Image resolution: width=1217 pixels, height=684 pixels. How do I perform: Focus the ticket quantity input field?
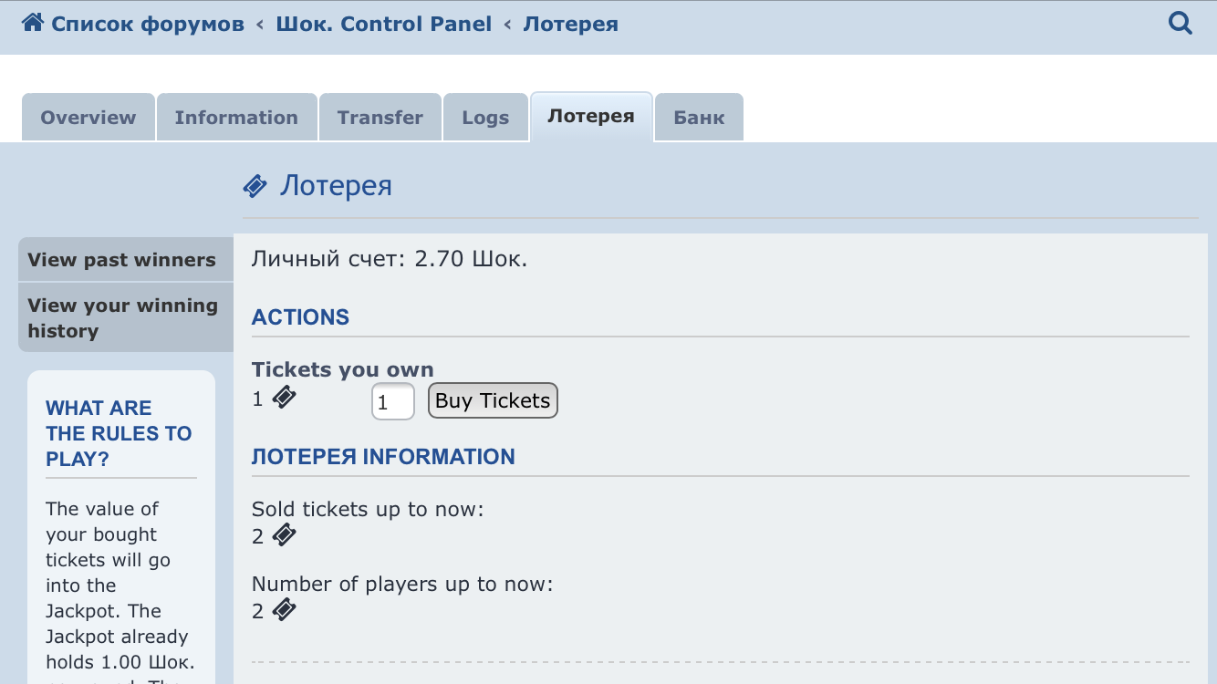coord(393,401)
